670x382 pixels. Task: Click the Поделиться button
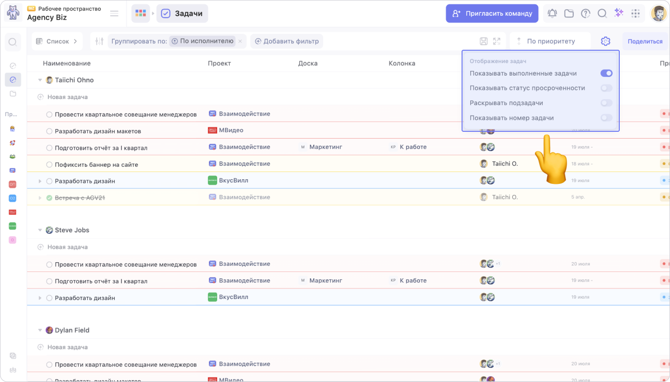tap(645, 41)
